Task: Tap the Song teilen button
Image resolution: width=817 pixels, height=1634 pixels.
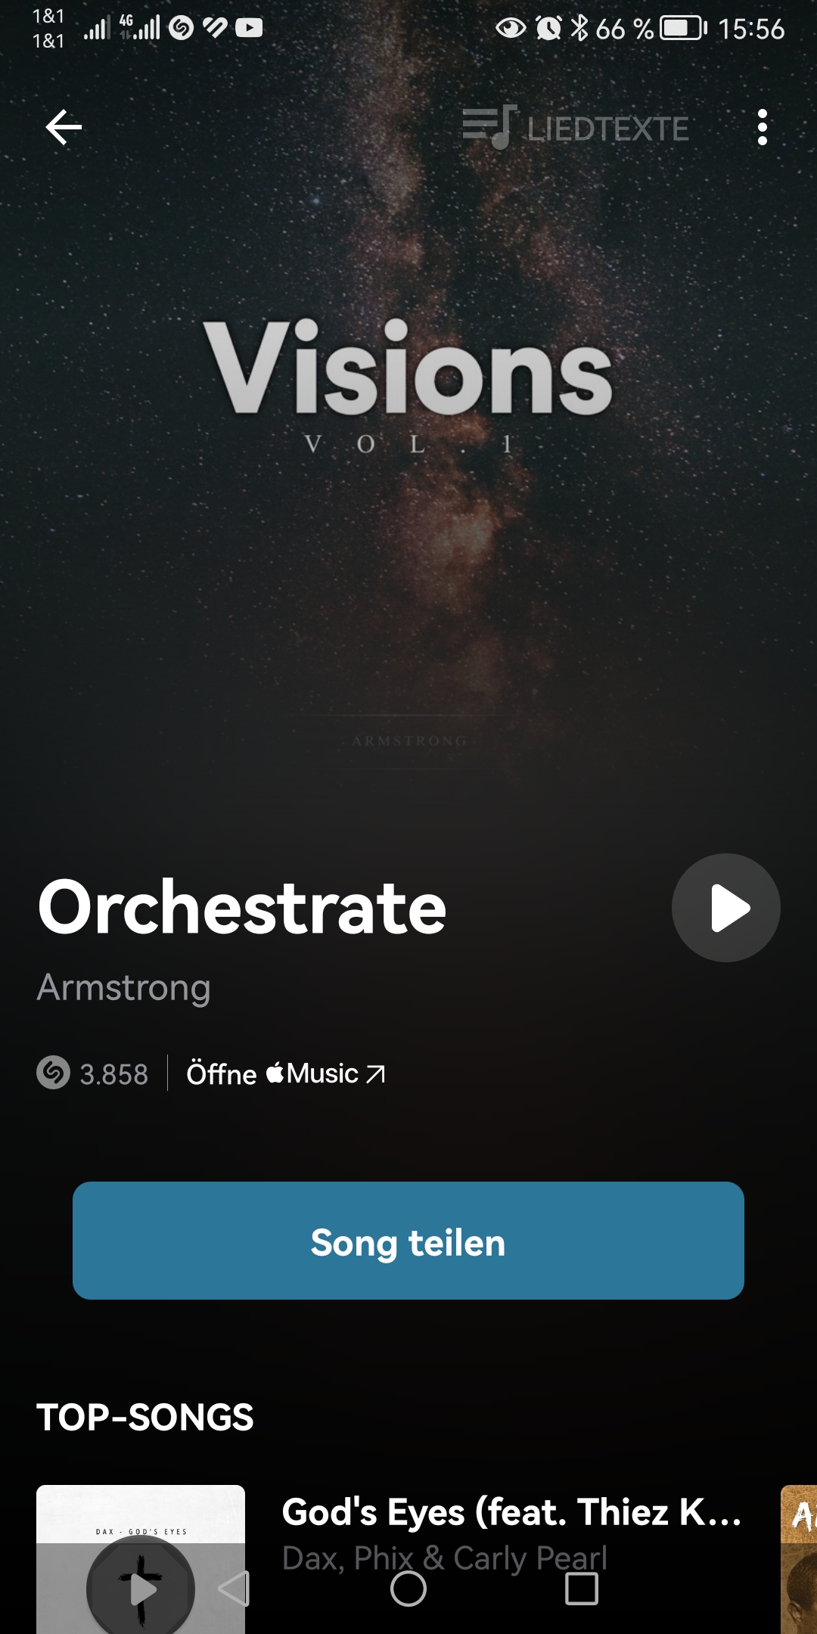Action: (408, 1241)
